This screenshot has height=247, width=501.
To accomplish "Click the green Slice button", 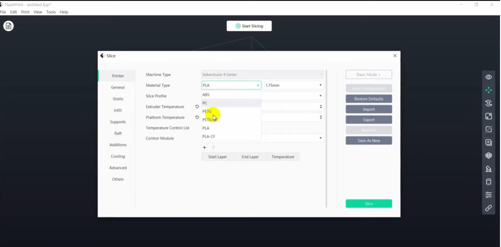I will (369, 204).
